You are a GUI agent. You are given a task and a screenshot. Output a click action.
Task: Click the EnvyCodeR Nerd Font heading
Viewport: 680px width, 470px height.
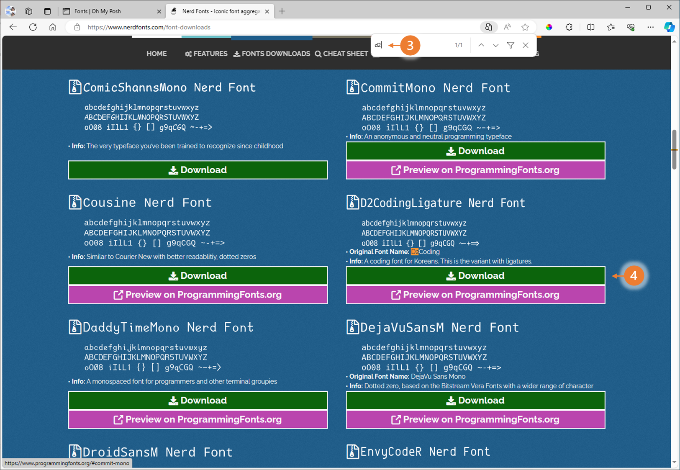[x=425, y=452]
